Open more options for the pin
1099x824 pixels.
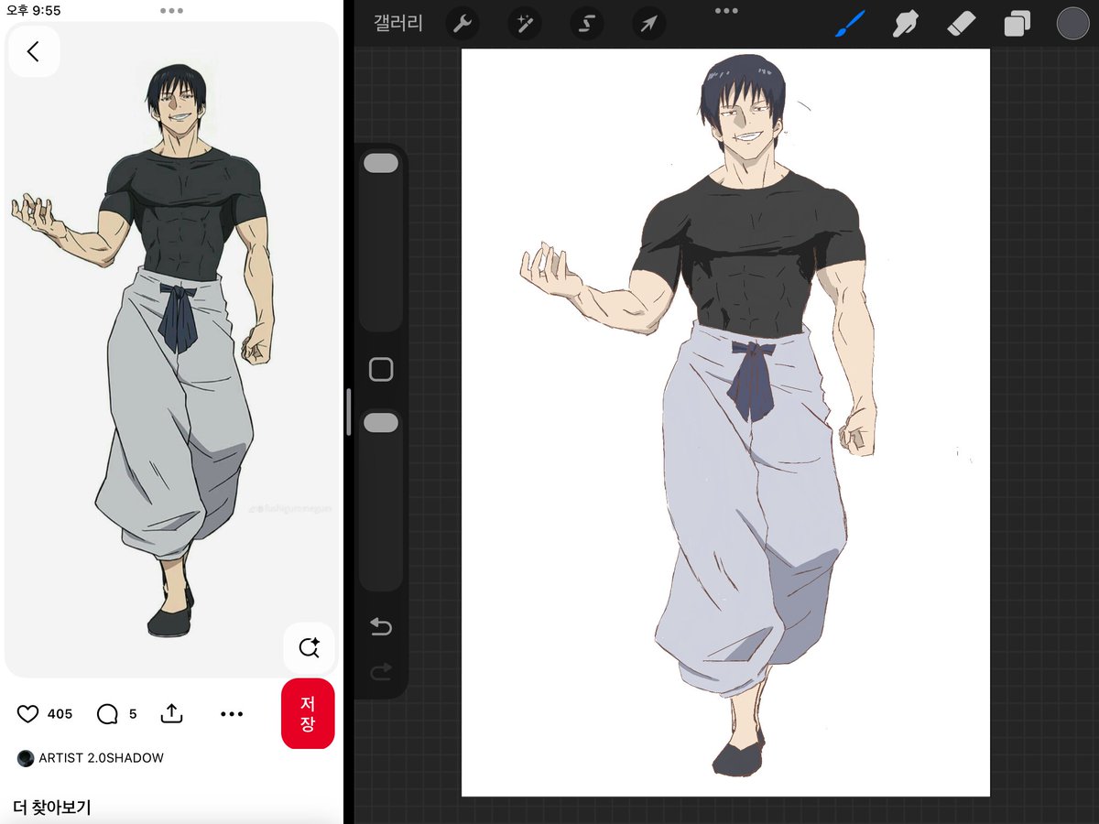point(232,714)
